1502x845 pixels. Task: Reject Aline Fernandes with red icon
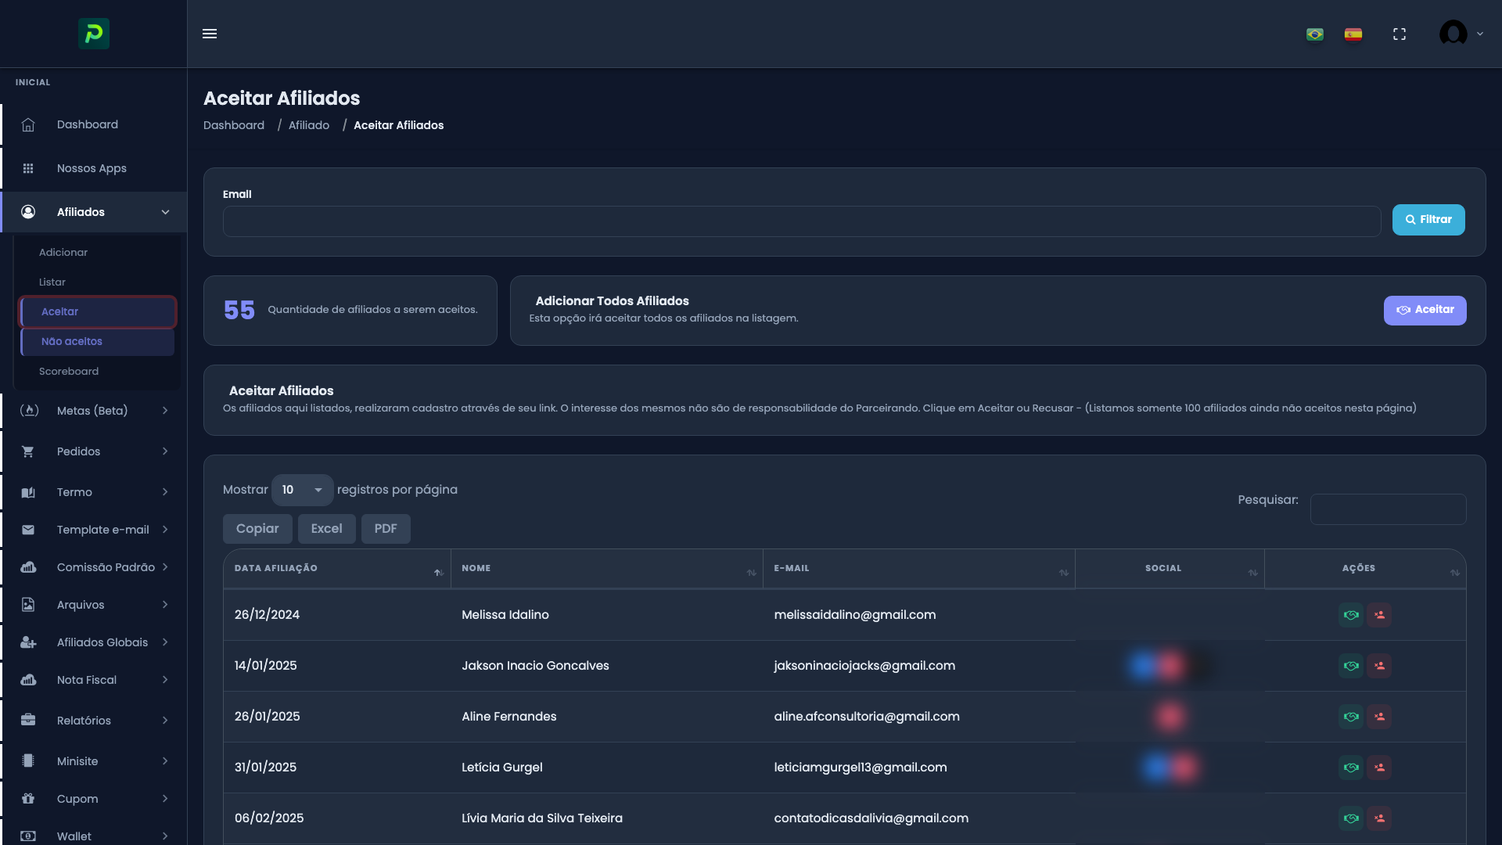click(1379, 717)
